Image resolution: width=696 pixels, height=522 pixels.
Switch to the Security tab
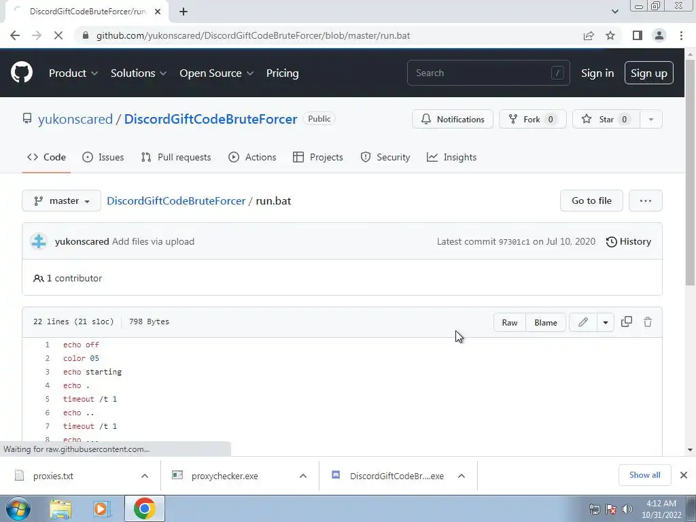click(x=385, y=157)
